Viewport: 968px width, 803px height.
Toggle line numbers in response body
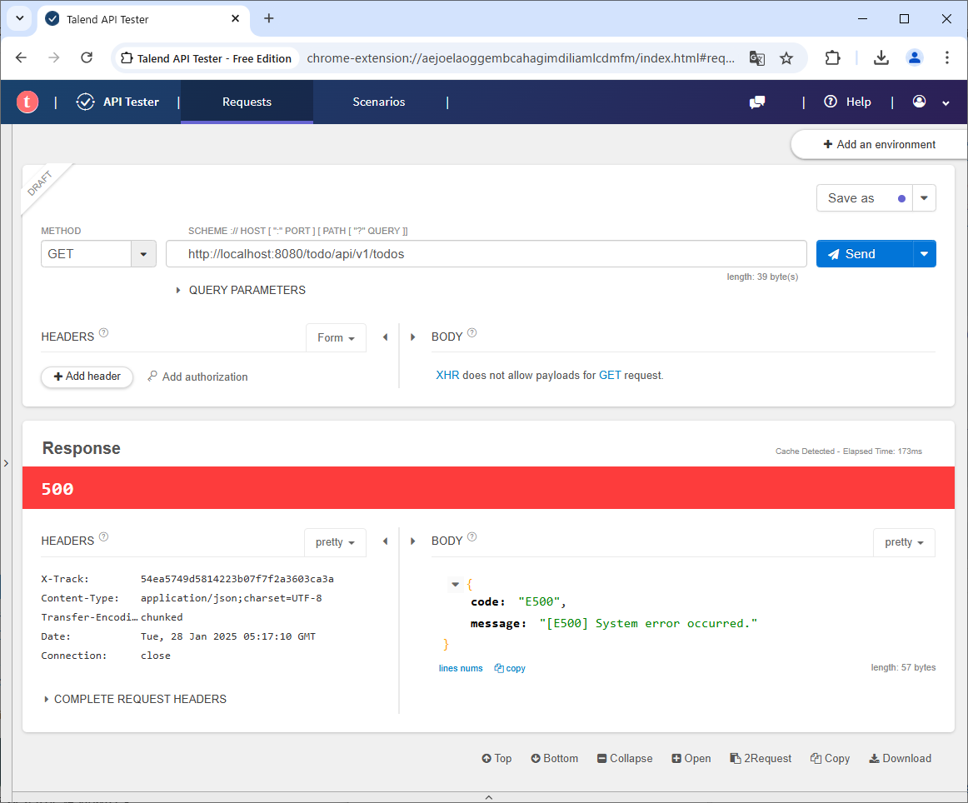click(x=461, y=668)
